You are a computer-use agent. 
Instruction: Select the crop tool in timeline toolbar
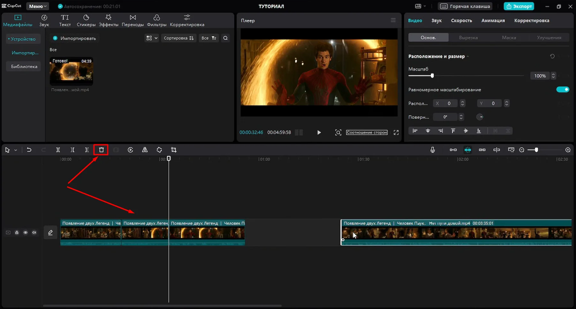coord(174,150)
